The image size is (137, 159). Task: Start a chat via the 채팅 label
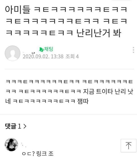click(x=49, y=49)
